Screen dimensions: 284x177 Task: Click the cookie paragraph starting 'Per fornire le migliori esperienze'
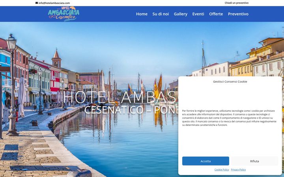tap(229, 118)
